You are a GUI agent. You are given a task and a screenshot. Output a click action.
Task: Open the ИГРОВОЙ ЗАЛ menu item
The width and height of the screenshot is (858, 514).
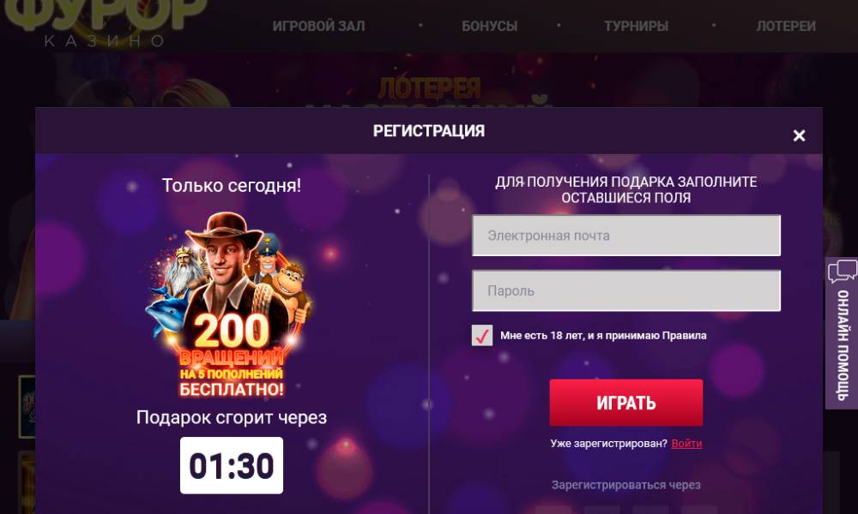click(318, 26)
